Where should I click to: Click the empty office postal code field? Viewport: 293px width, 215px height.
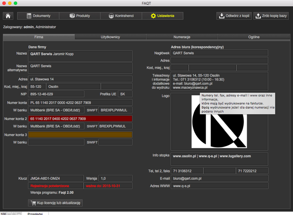coord(180,68)
